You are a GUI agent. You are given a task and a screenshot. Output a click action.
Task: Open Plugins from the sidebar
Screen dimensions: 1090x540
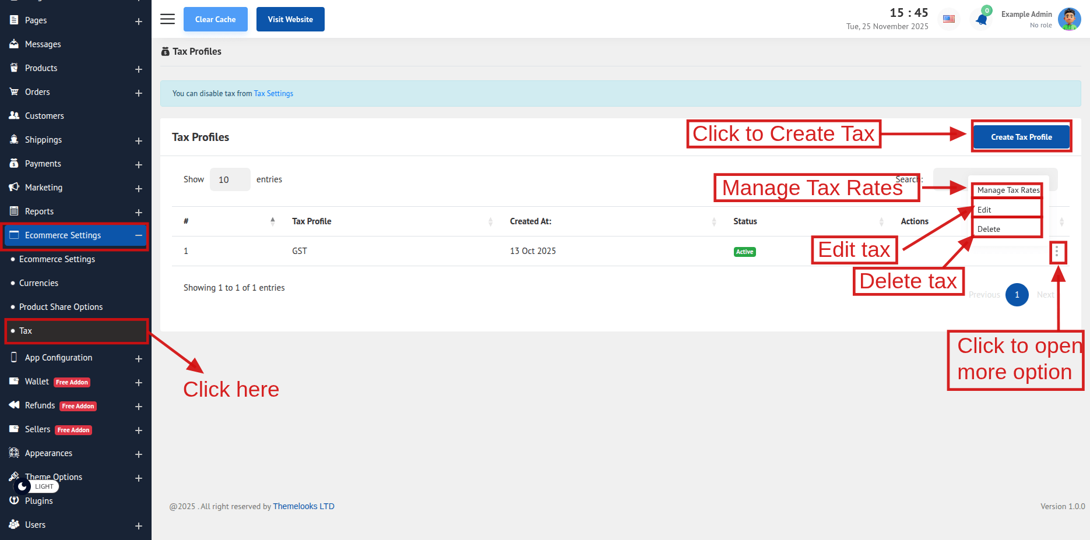38,501
